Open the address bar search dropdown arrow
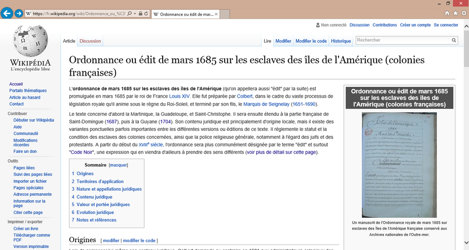Viewport: 469px width, 250px height. [134, 14]
